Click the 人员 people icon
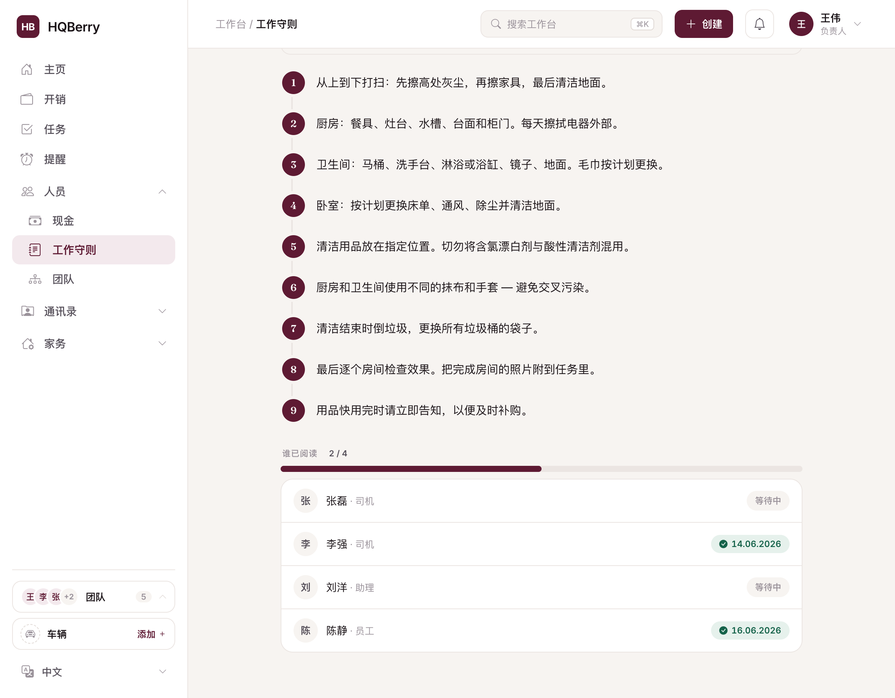Viewport: 895px width, 698px height. (27, 192)
